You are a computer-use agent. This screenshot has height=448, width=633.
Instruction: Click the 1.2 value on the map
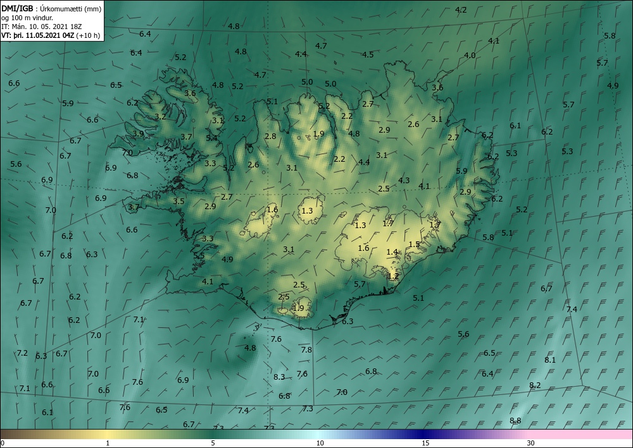point(393,276)
